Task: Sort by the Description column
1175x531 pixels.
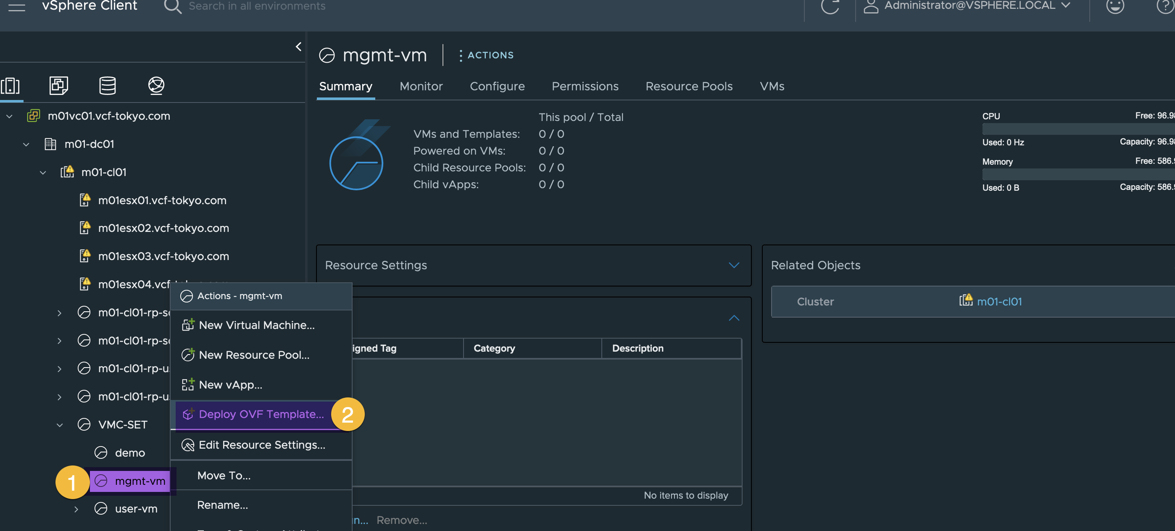Action: pyautogui.click(x=637, y=348)
